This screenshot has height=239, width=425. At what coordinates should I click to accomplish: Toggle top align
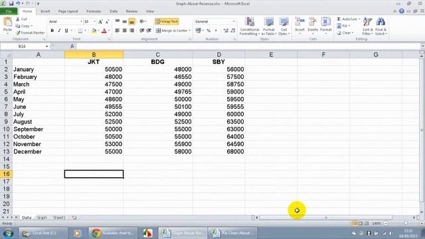118,21
